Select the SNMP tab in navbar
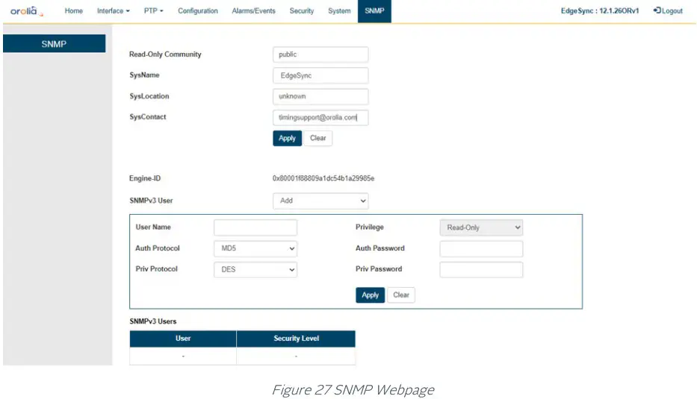 coord(374,11)
